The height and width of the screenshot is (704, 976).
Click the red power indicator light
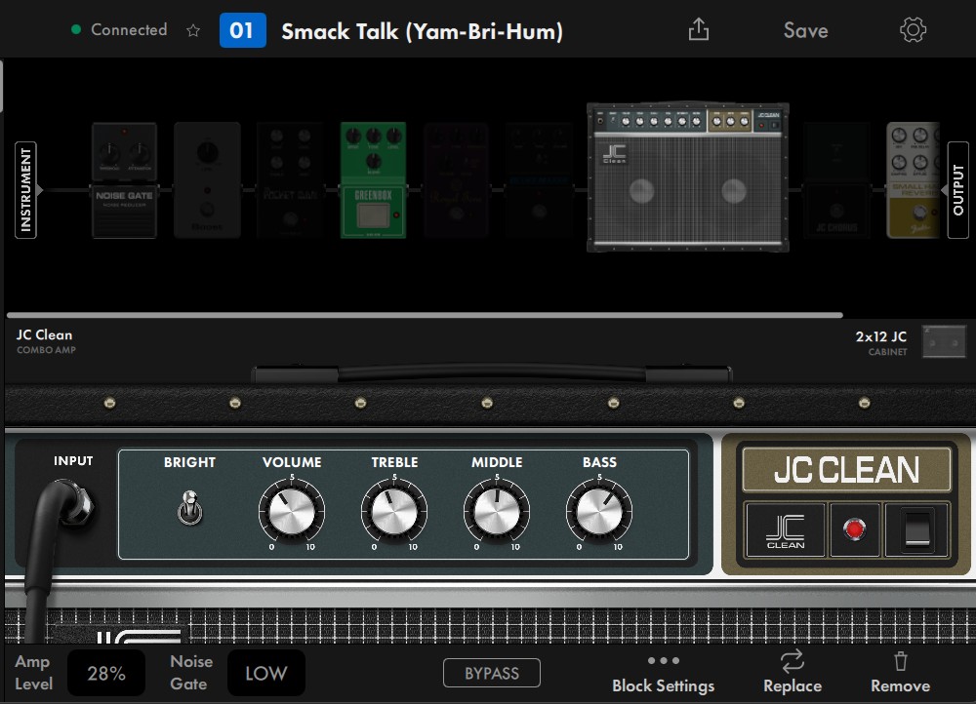coord(854,529)
